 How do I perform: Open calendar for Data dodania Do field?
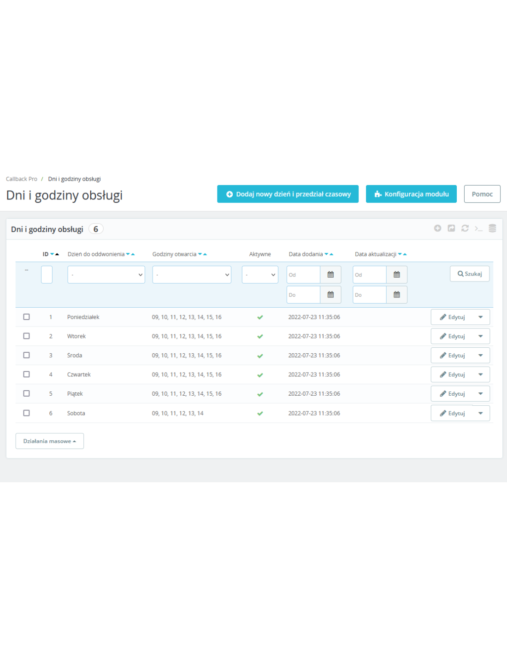pyautogui.click(x=330, y=295)
